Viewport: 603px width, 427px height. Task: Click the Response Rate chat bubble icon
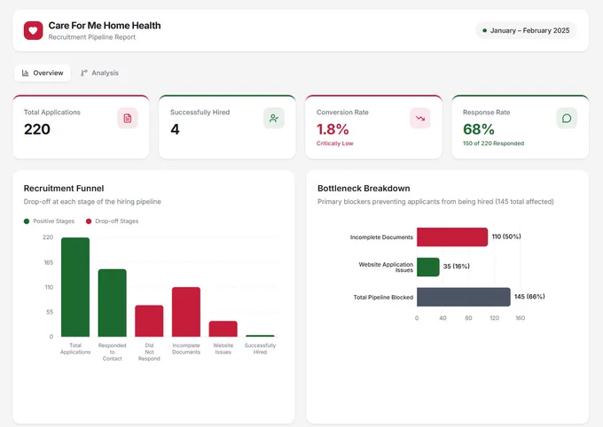tap(567, 119)
